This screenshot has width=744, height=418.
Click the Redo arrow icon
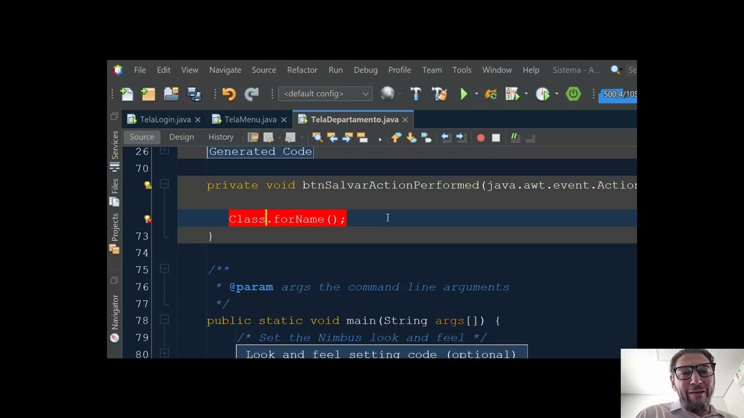point(251,93)
